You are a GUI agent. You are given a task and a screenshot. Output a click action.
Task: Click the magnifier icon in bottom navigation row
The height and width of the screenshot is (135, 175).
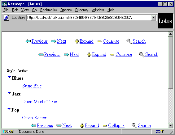tap(134, 125)
